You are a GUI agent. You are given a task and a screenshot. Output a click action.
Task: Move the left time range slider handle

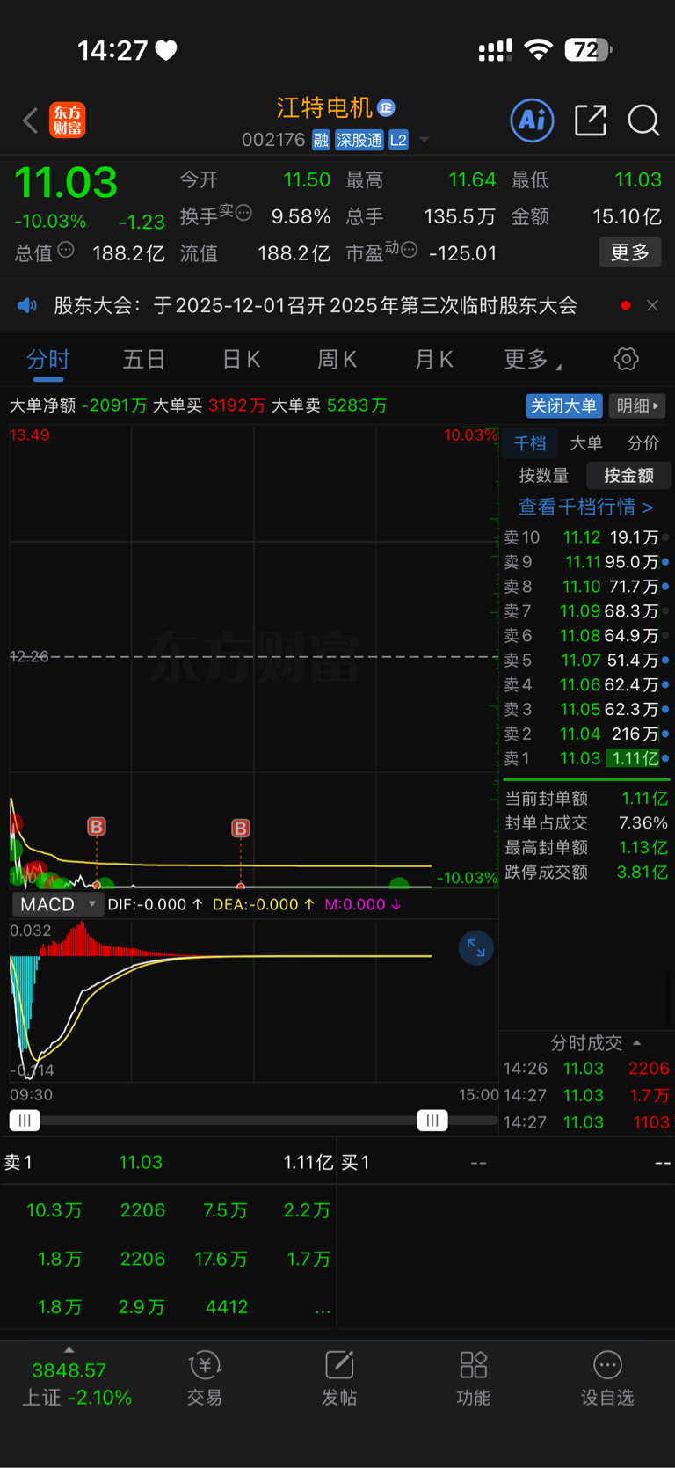(25, 1120)
